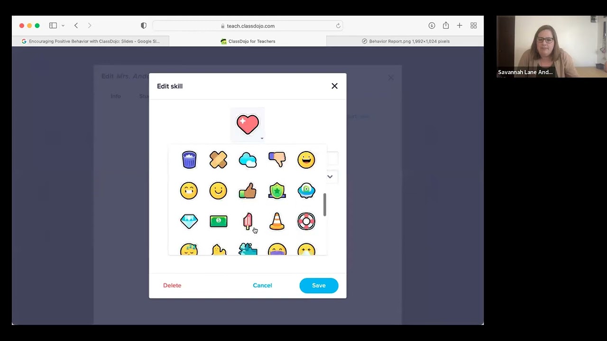Pick the blue cloud icon
The image size is (607, 341).
click(248, 160)
